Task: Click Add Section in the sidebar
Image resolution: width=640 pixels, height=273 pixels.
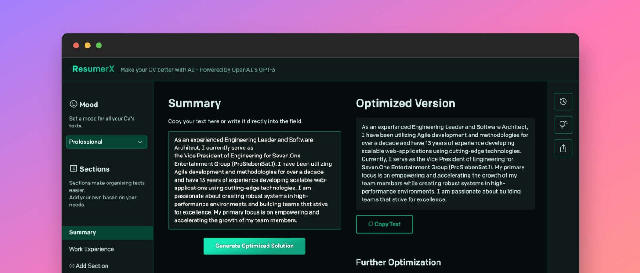Action: coord(92,266)
